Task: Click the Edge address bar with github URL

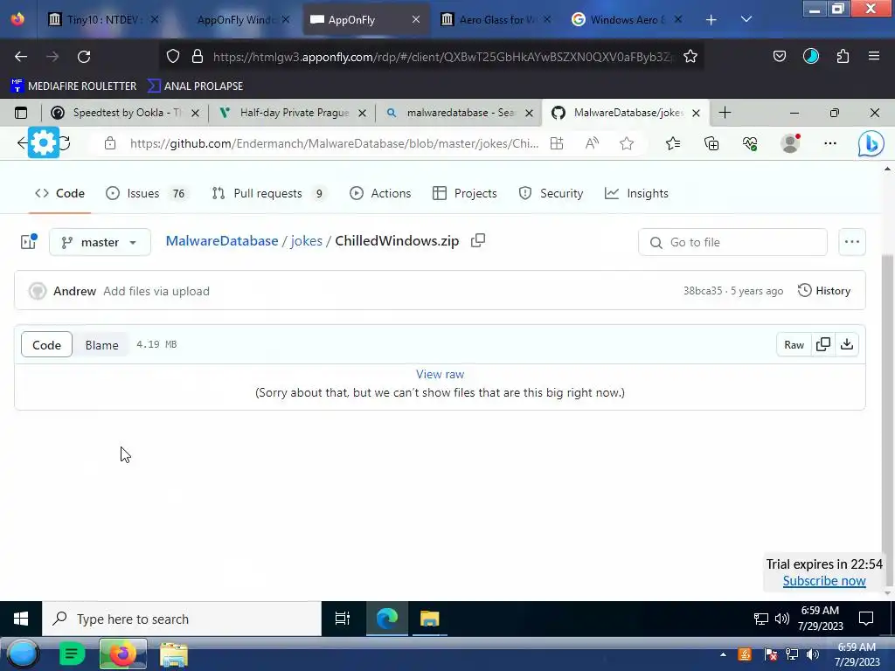Action: [334, 144]
